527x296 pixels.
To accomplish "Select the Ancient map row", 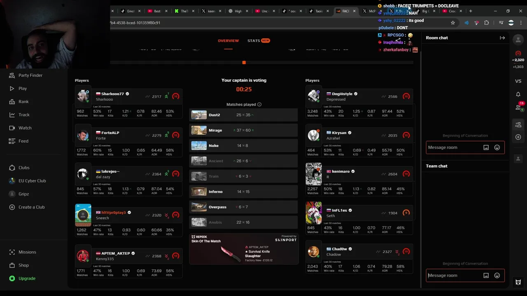I will 243,161.
